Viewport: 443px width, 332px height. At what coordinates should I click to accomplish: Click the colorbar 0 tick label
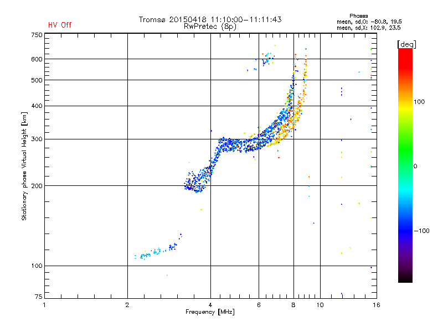click(x=415, y=167)
